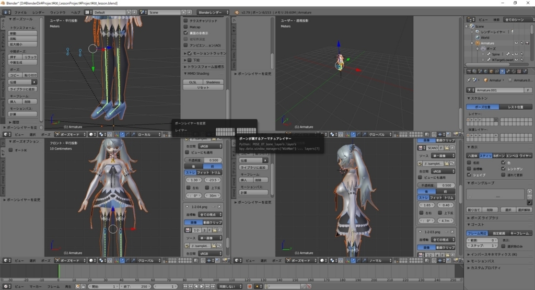Click the green current frame marker in timeline
This screenshot has height=290, width=535.
(59, 272)
